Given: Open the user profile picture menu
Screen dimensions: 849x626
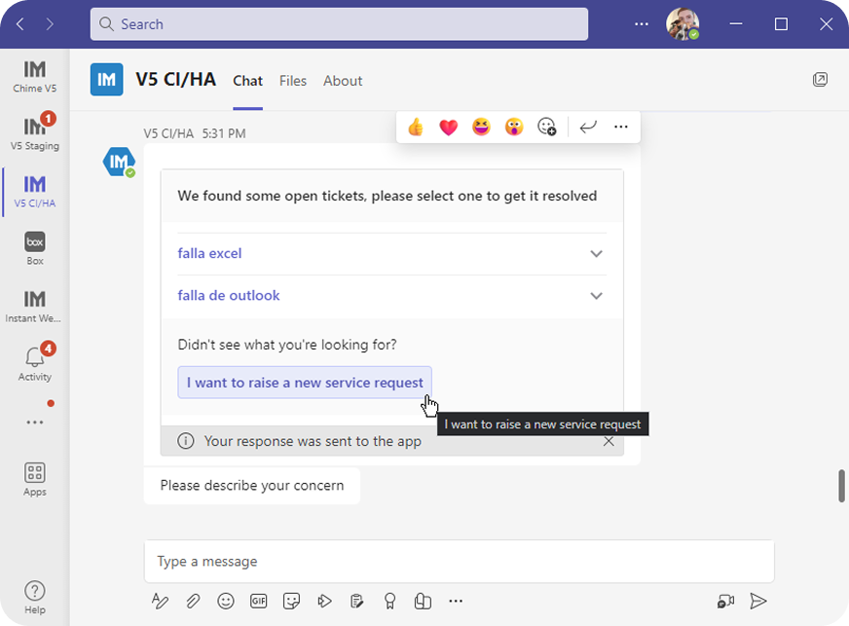Looking at the screenshot, I should 683,23.
